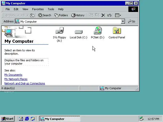Expand the Back history dropdown arrow

click(x=18, y=16)
